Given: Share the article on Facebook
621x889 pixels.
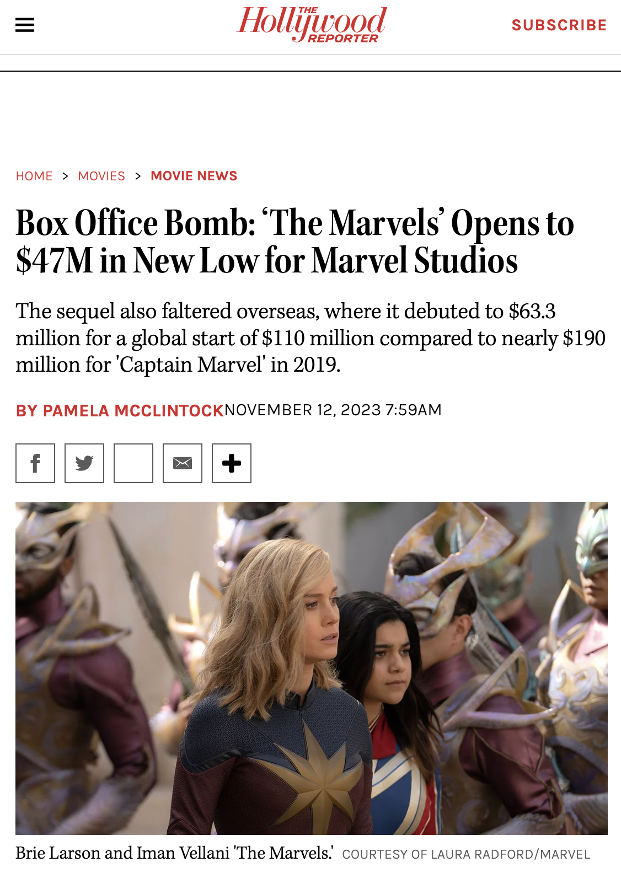Looking at the screenshot, I should point(35,463).
